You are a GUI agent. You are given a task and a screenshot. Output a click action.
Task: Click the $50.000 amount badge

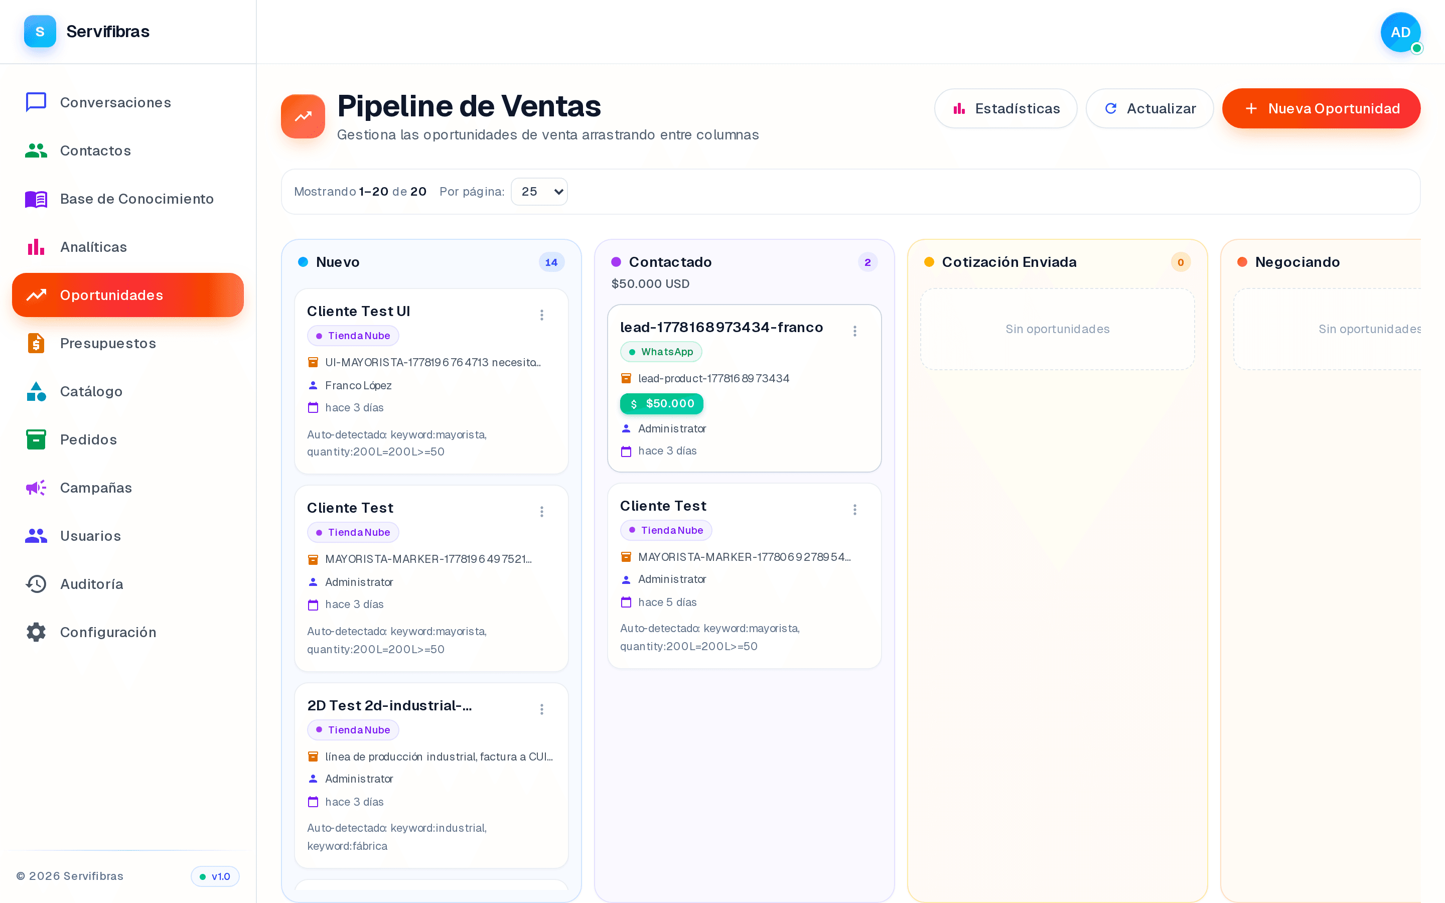[662, 404]
